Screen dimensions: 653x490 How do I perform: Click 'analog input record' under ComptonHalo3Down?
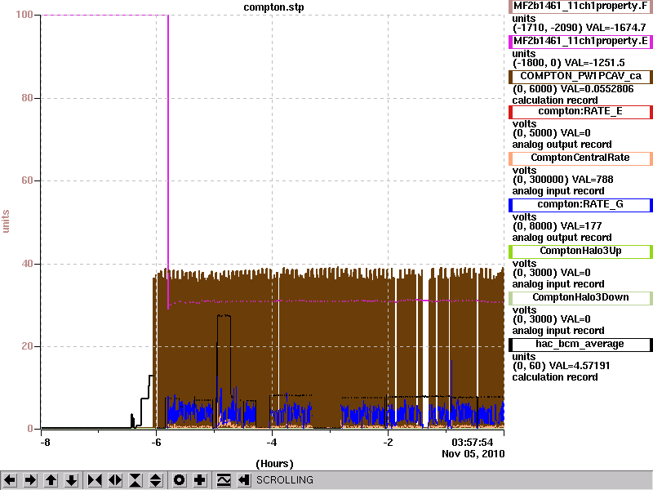click(x=558, y=331)
